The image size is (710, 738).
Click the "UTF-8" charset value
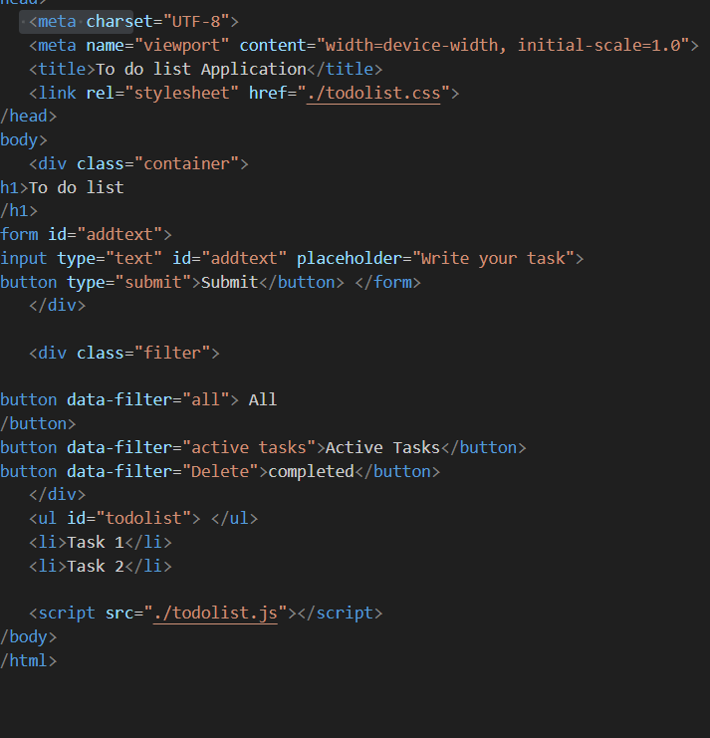(196, 21)
